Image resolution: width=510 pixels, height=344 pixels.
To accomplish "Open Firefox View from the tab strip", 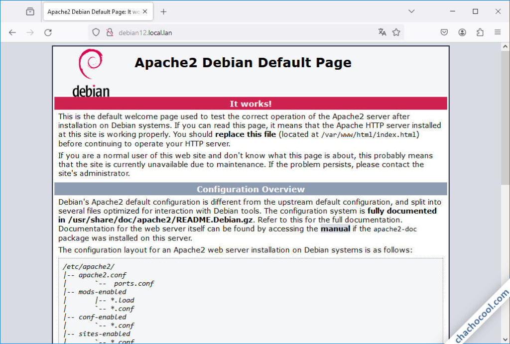I will (x=30, y=11).
